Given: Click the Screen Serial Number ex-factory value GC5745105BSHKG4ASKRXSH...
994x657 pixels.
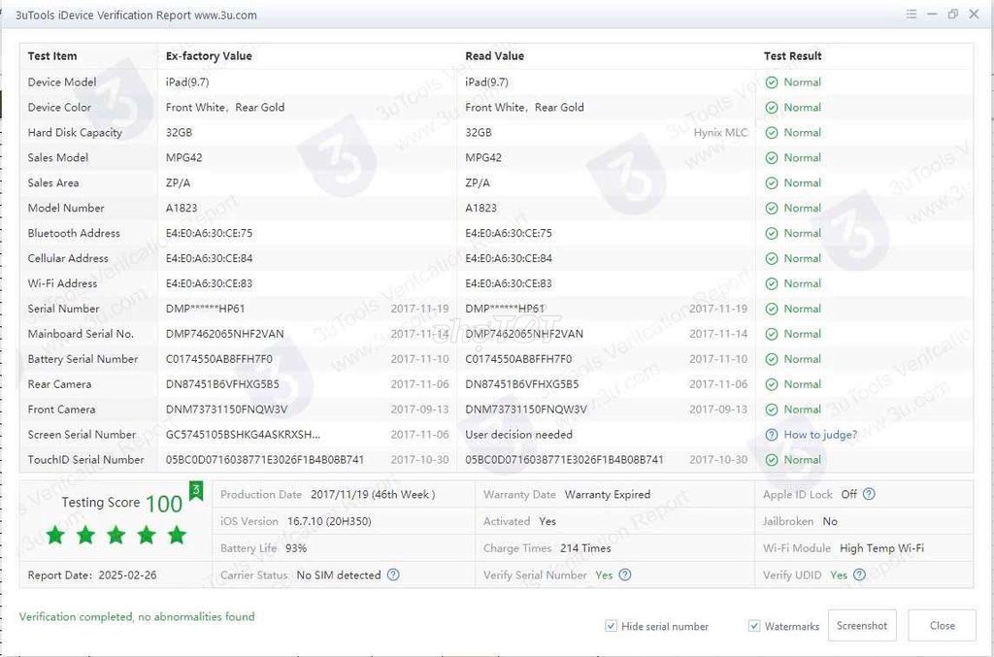Looking at the screenshot, I should pos(243,435).
